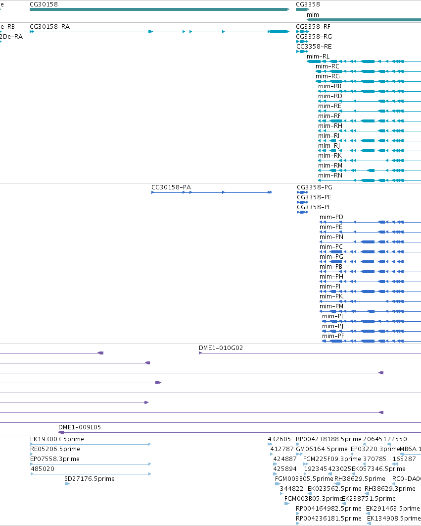Open the 424887 EST label

coord(285,459)
